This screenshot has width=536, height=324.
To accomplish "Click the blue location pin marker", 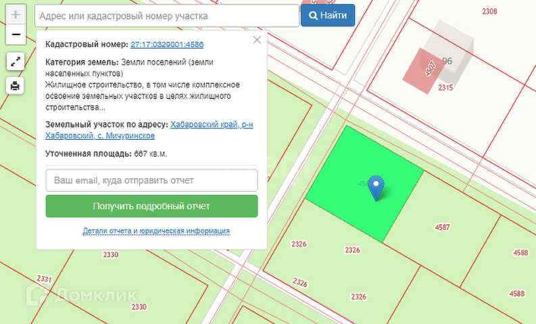I will point(376,188).
